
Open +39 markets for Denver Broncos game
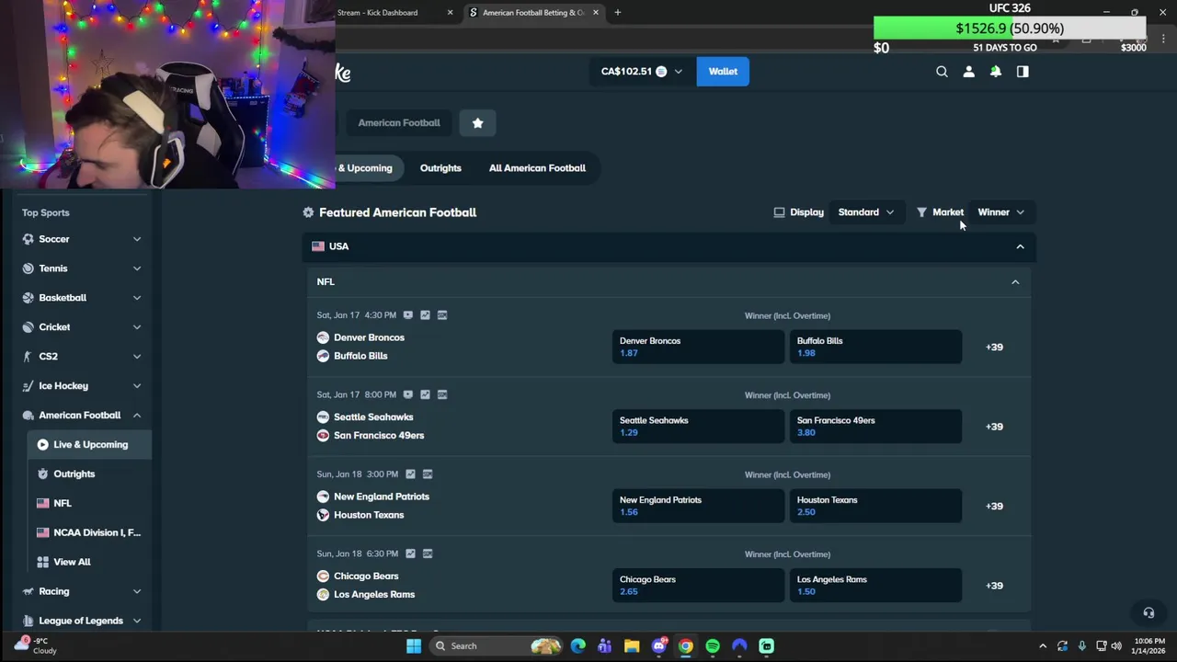coord(994,348)
